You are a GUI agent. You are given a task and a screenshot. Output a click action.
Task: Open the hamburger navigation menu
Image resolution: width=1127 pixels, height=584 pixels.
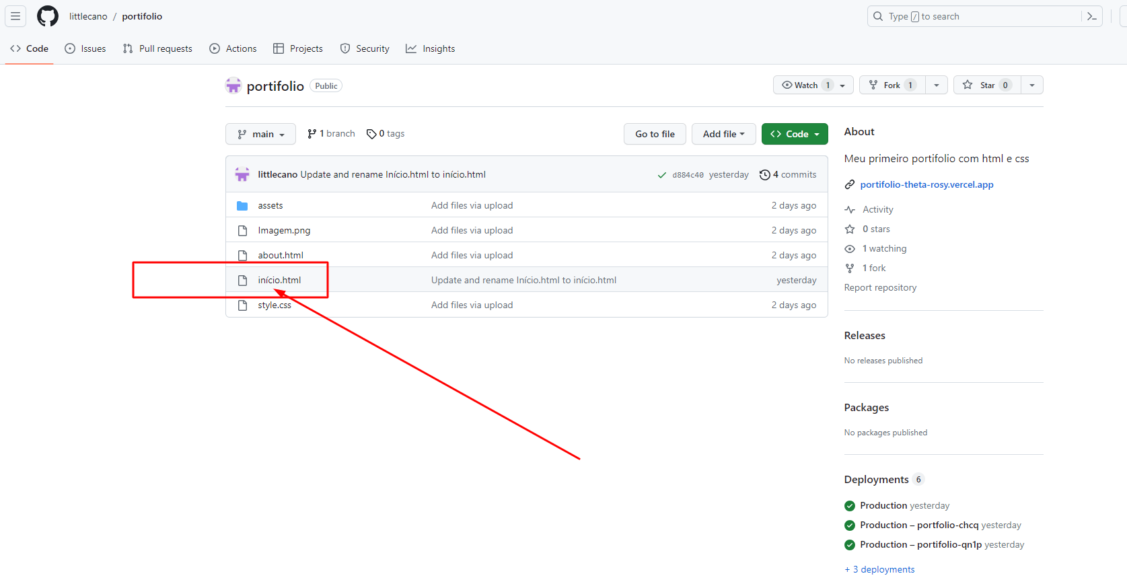pos(15,16)
